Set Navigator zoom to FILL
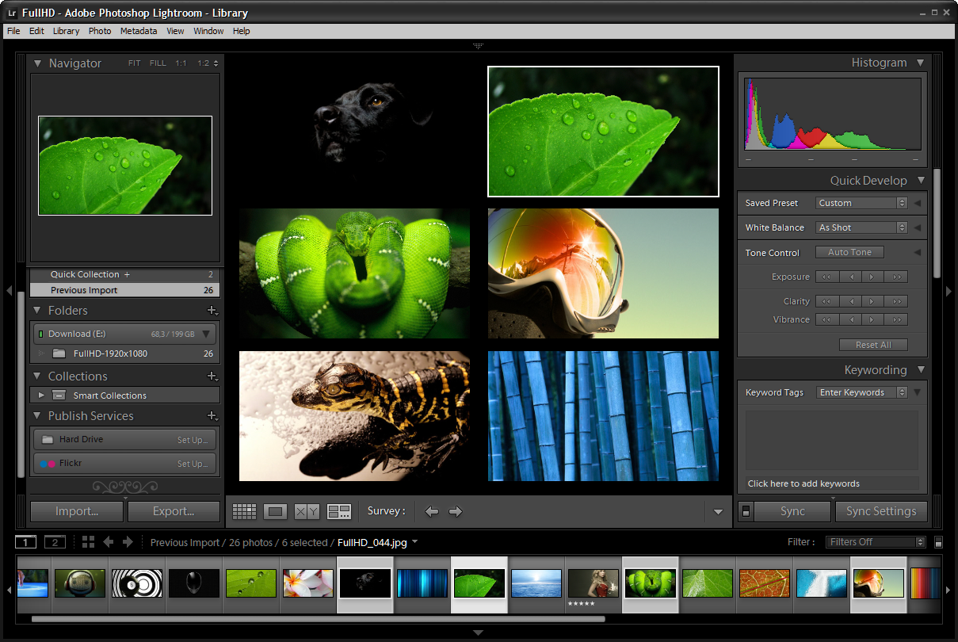 click(x=158, y=63)
